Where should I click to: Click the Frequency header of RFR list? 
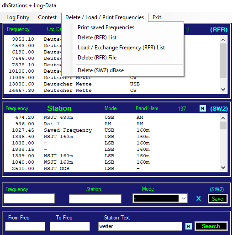click(18, 29)
